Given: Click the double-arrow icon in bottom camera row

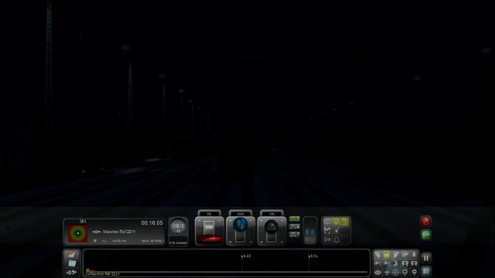Looking at the screenshot, I should (x=377, y=272).
